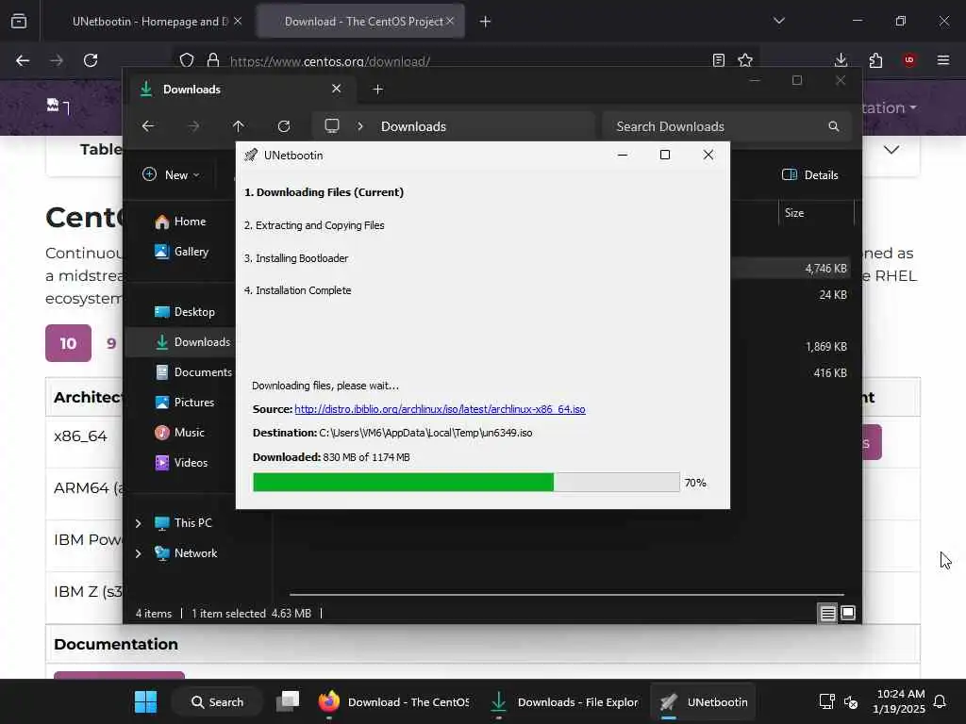Switch to Firefox taskbar button
Viewport: 966px width, 724px height.
(x=395, y=701)
